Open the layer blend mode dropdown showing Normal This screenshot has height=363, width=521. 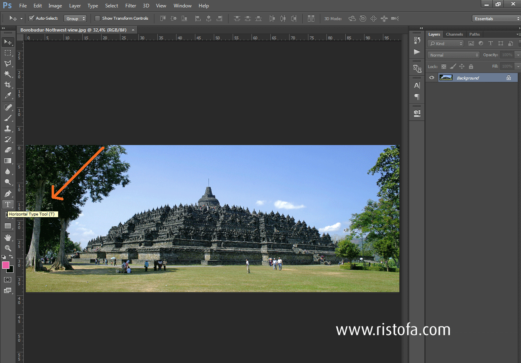coord(453,54)
